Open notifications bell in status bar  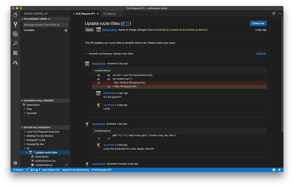click(x=279, y=170)
